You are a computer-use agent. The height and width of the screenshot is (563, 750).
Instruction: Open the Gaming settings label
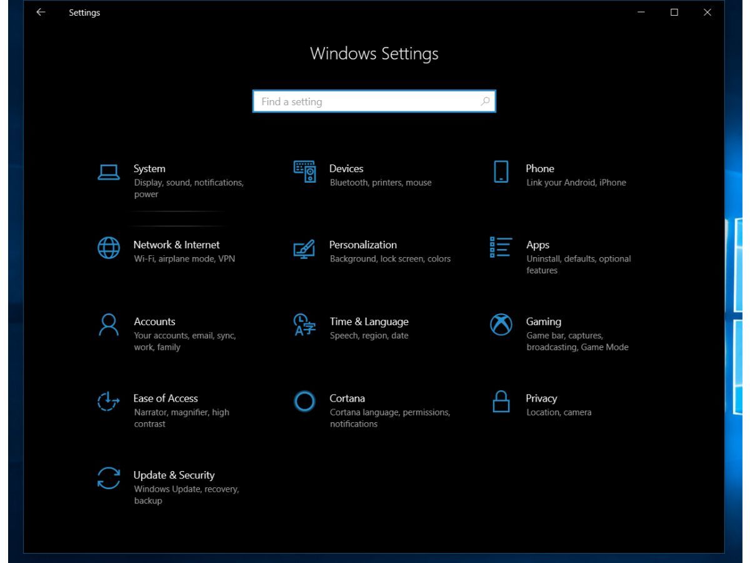(x=543, y=322)
